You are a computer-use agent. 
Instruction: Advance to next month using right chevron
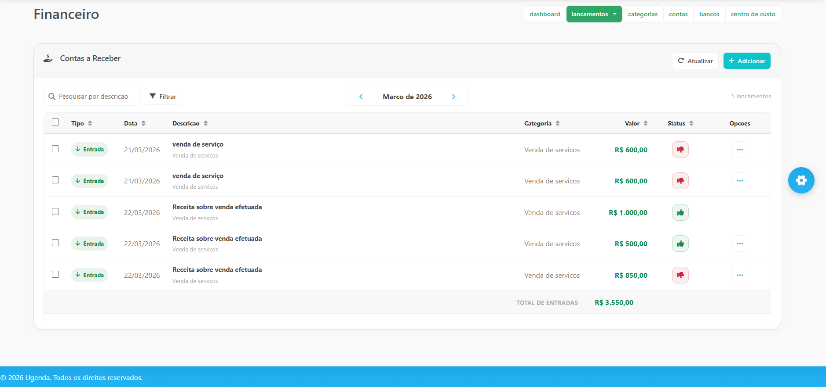coord(453,97)
